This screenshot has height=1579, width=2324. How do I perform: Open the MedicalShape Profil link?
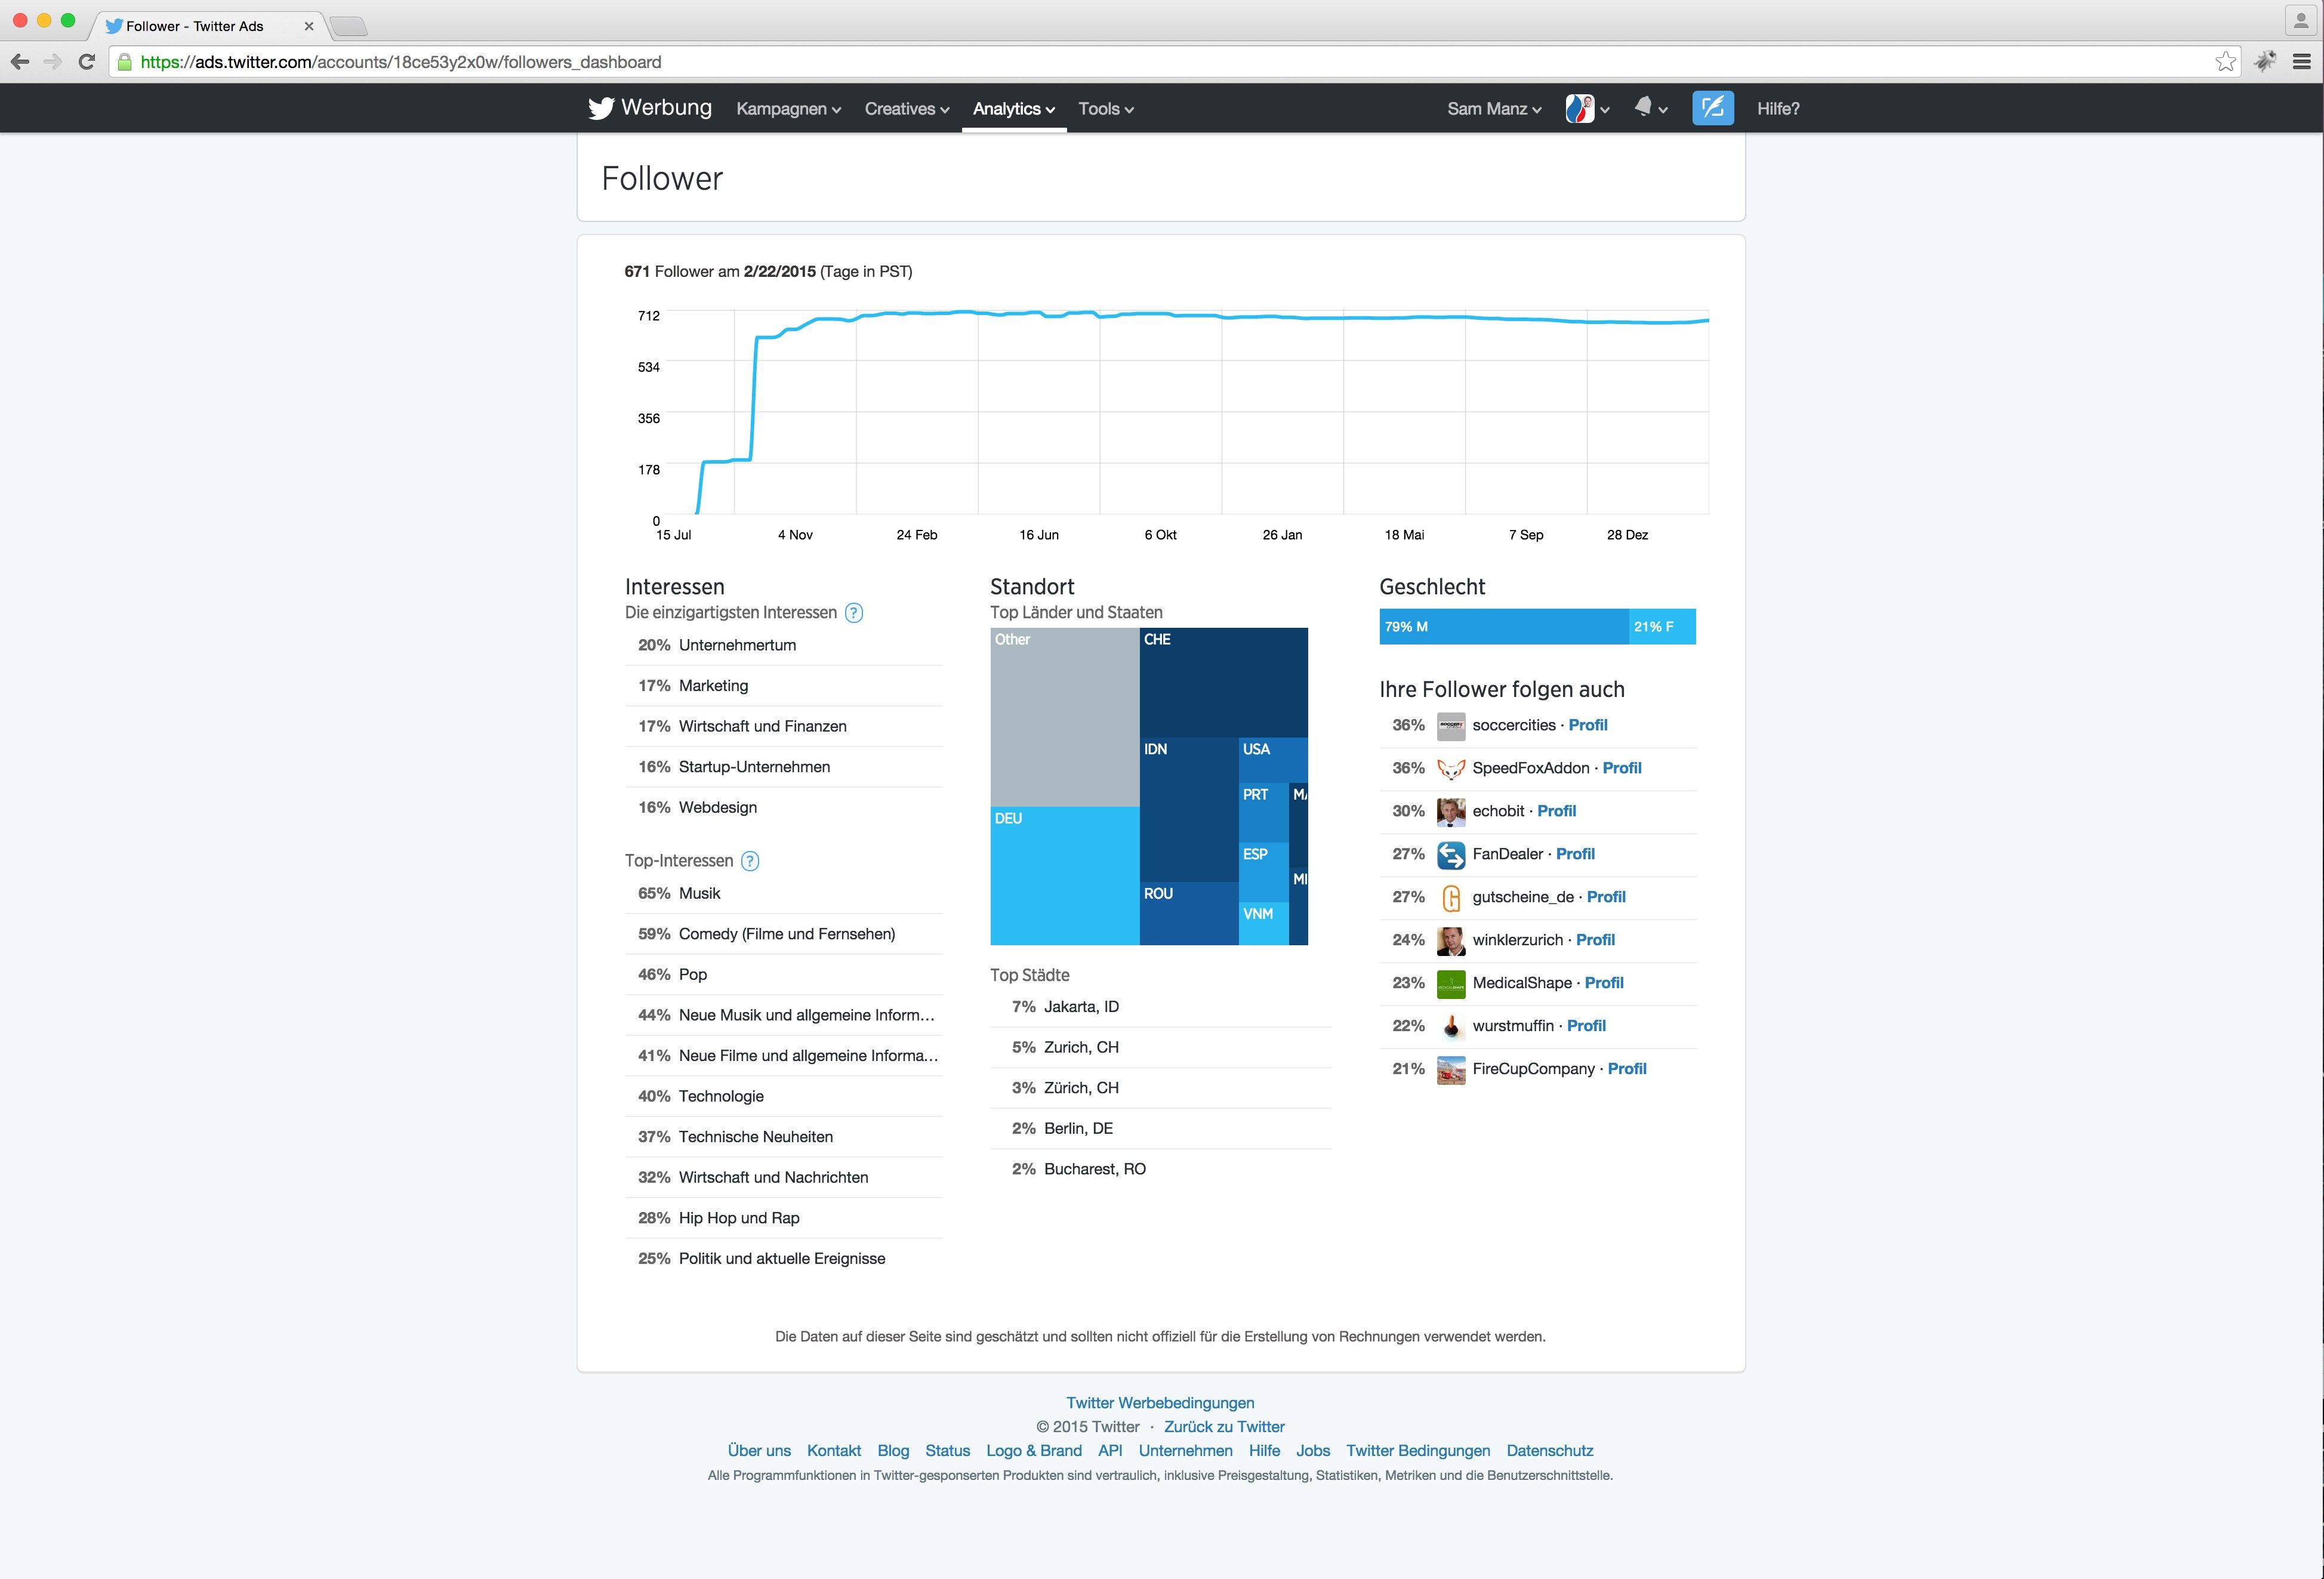[1604, 983]
